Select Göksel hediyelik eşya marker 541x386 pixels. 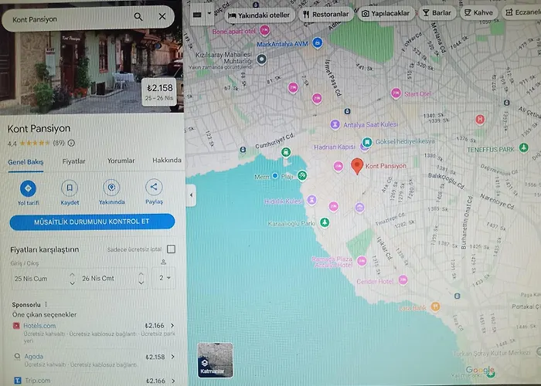(367, 141)
